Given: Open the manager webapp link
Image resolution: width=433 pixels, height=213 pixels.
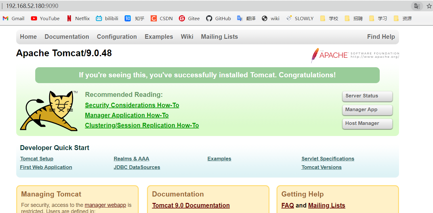Looking at the screenshot, I should pyautogui.click(x=105, y=205).
